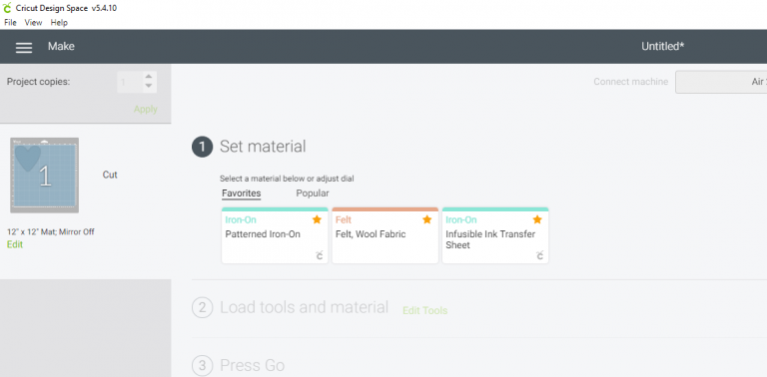Click the step 1 Set material number badge

tap(202, 147)
